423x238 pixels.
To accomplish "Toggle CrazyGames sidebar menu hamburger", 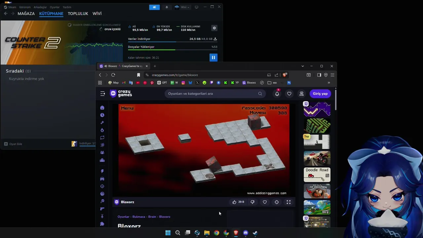I will [x=102, y=94].
